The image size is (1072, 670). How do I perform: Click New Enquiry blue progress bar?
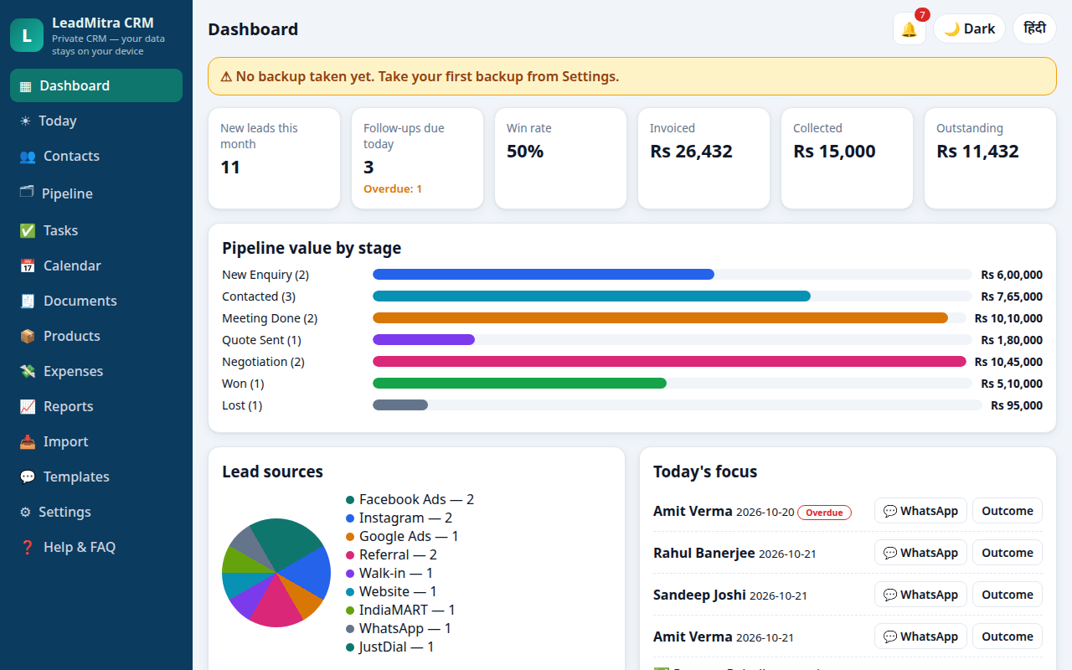(x=544, y=275)
